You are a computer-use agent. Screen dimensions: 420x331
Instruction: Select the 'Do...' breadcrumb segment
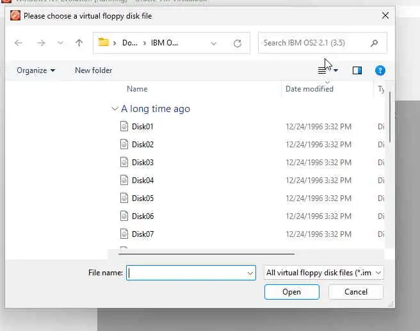(x=129, y=43)
